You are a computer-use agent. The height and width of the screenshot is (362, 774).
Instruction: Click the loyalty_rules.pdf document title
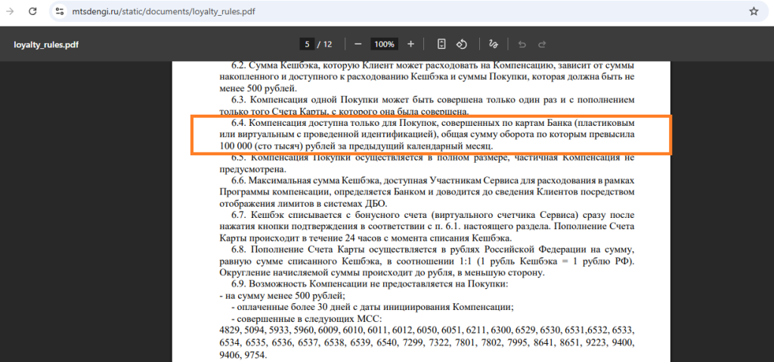46,44
